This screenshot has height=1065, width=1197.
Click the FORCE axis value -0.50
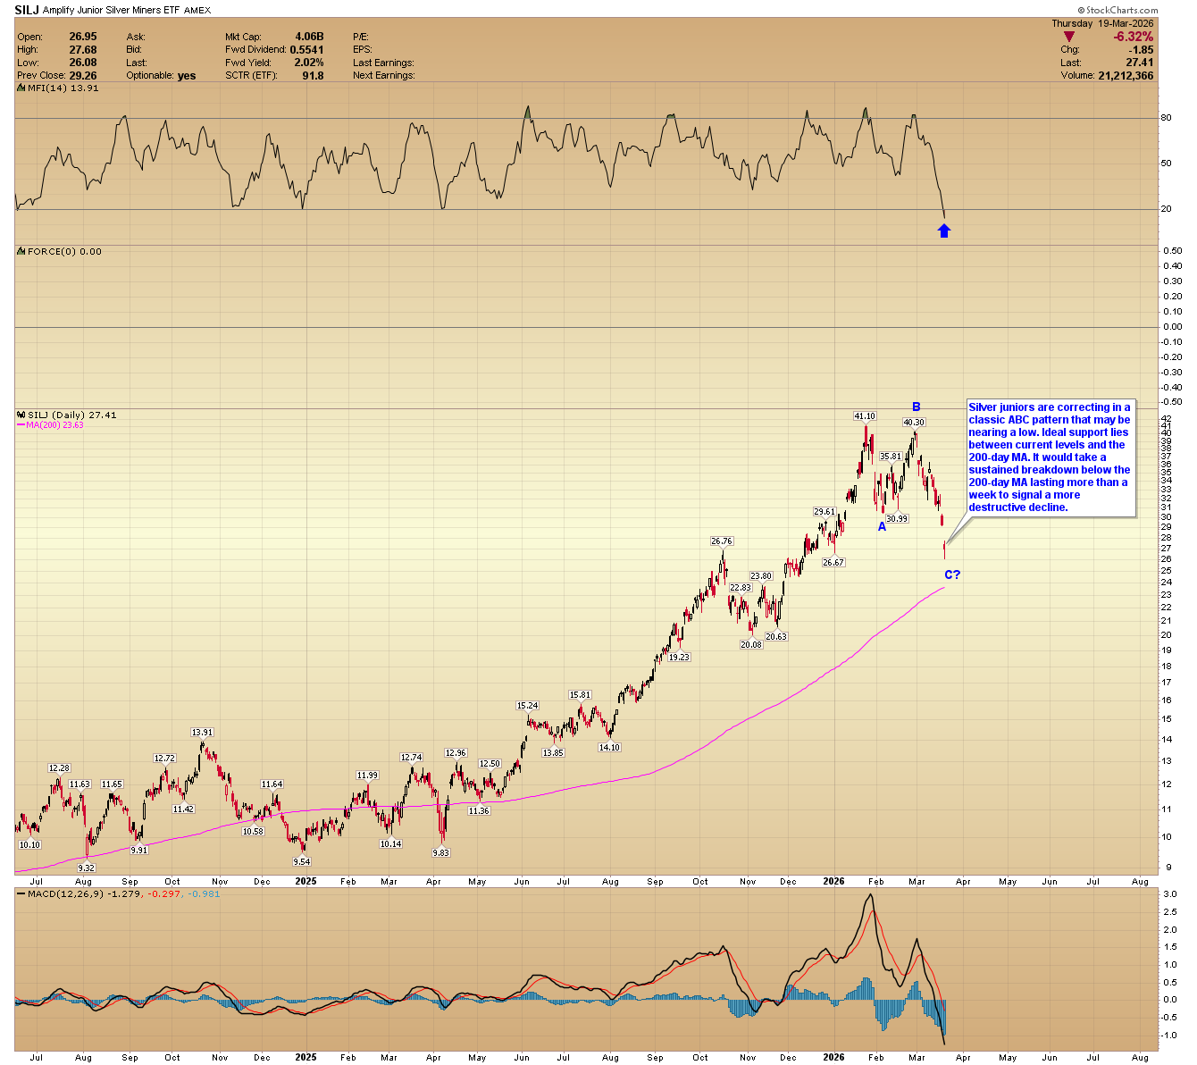[x=1171, y=403]
